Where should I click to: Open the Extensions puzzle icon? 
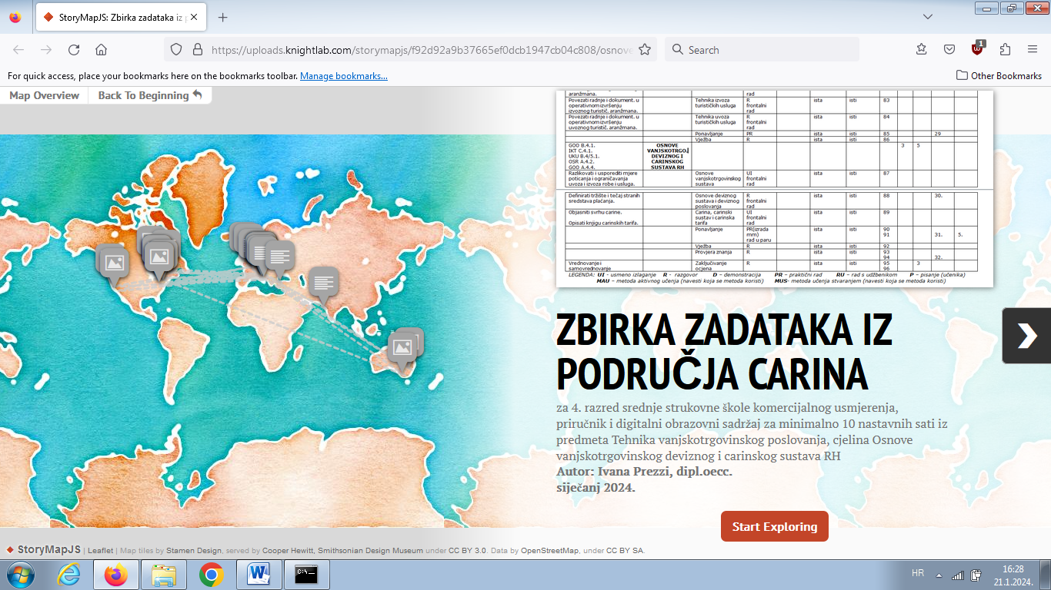click(x=1005, y=49)
